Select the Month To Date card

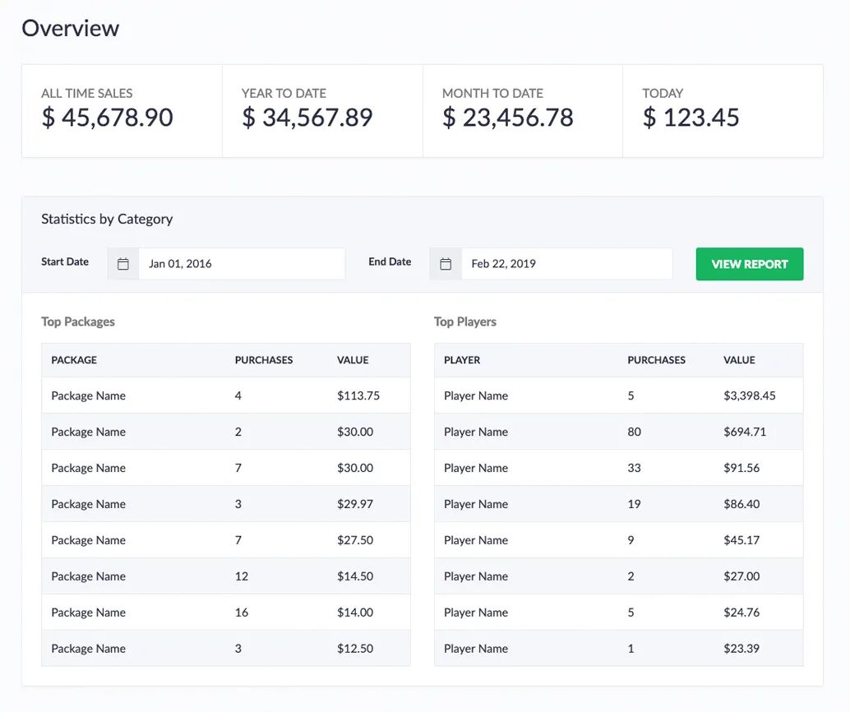[523, 111]
